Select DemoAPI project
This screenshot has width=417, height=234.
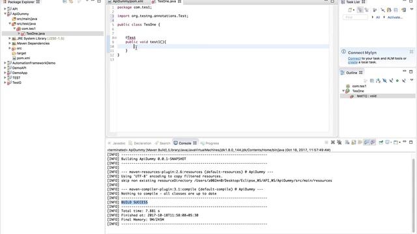click(x=19, y=68)
